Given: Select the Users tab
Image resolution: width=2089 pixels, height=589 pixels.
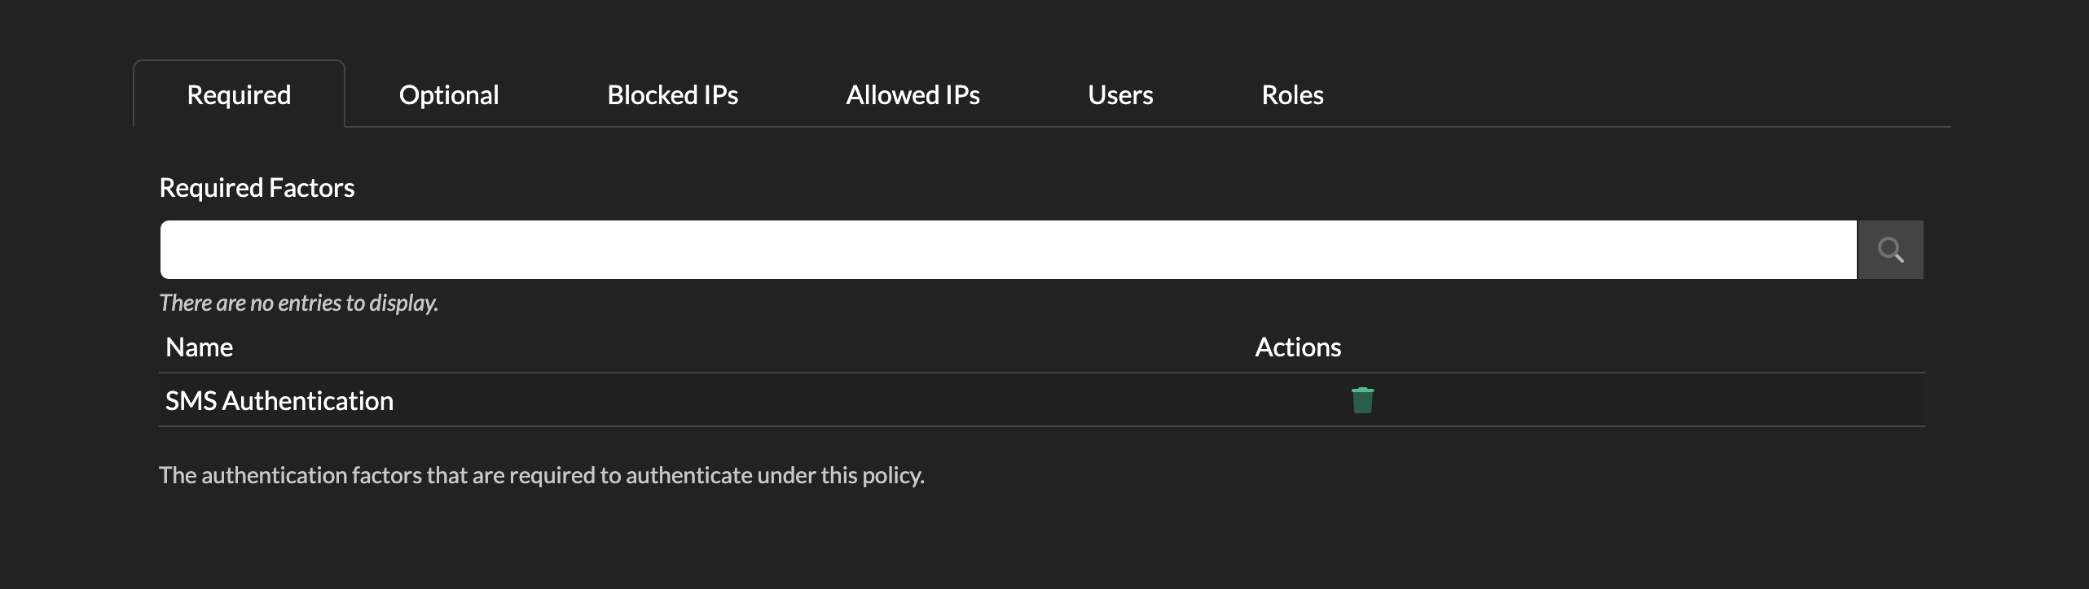Looking at the screenshot, I should click(x=1120, y=95).
